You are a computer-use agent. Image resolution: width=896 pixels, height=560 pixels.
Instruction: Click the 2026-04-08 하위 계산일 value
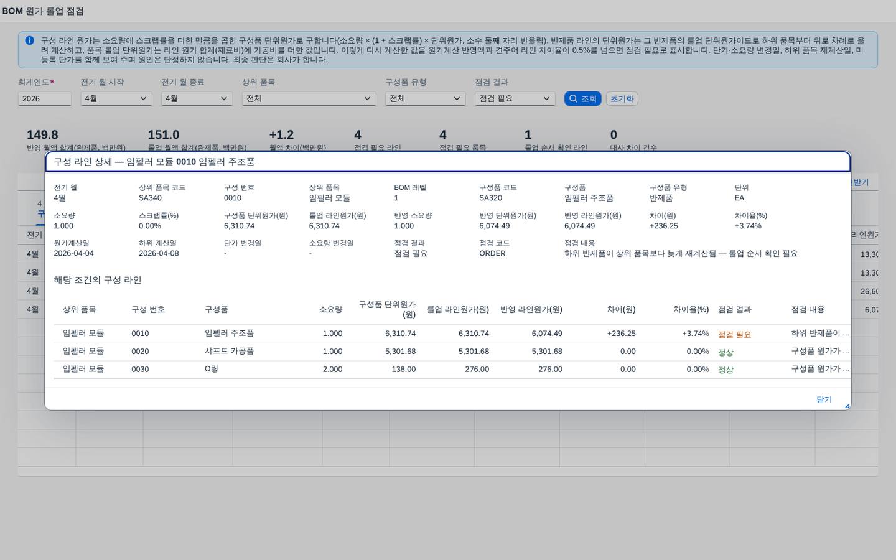(159, 253)
